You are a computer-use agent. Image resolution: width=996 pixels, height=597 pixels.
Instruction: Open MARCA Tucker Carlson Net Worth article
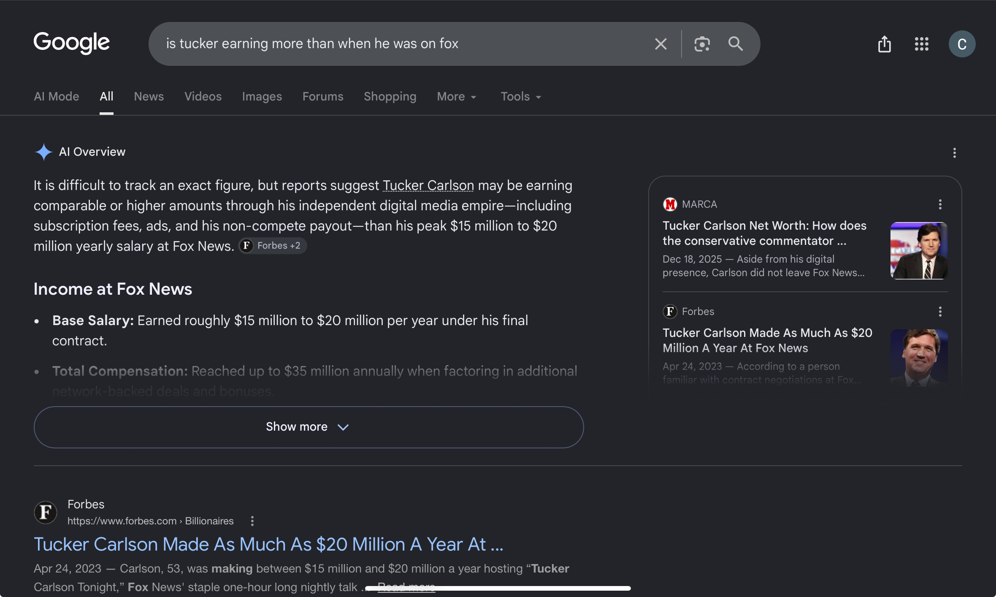(764, 233)
